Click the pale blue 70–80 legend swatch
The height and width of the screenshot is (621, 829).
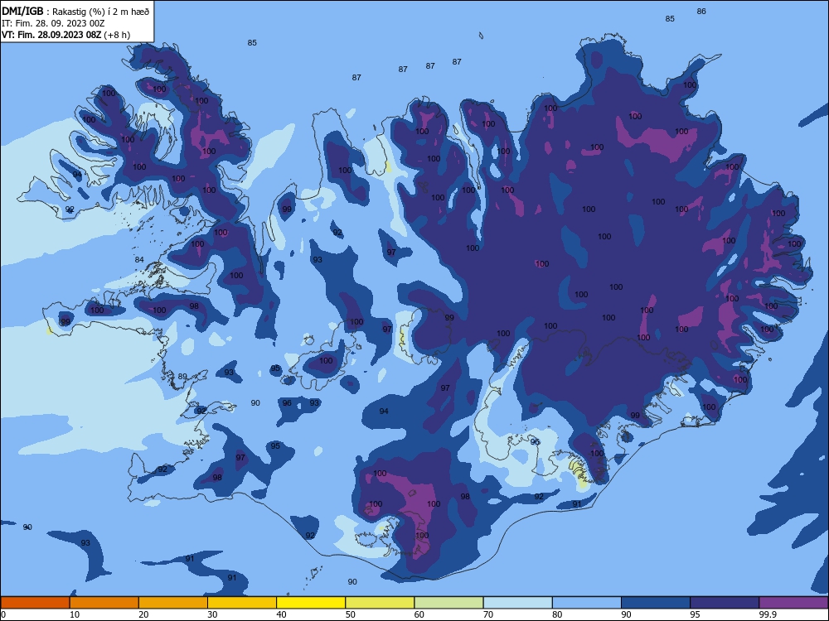pyautogui.click(x=517, y=603)
